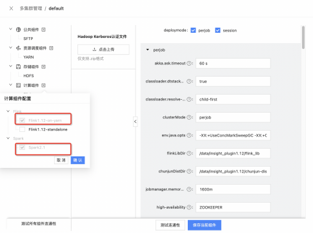Click help icon for jobmanager.memory
313x233 pixels.
click(189, 189)
